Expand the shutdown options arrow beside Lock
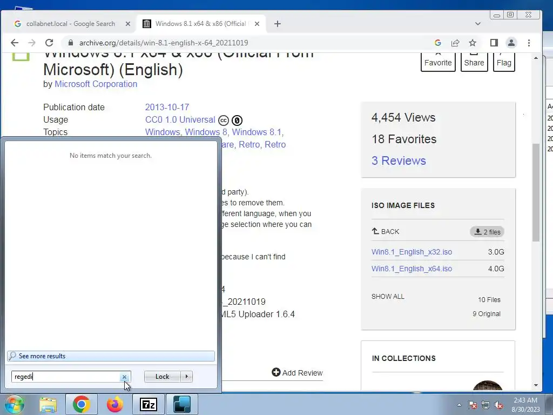 tap(186, 377)
